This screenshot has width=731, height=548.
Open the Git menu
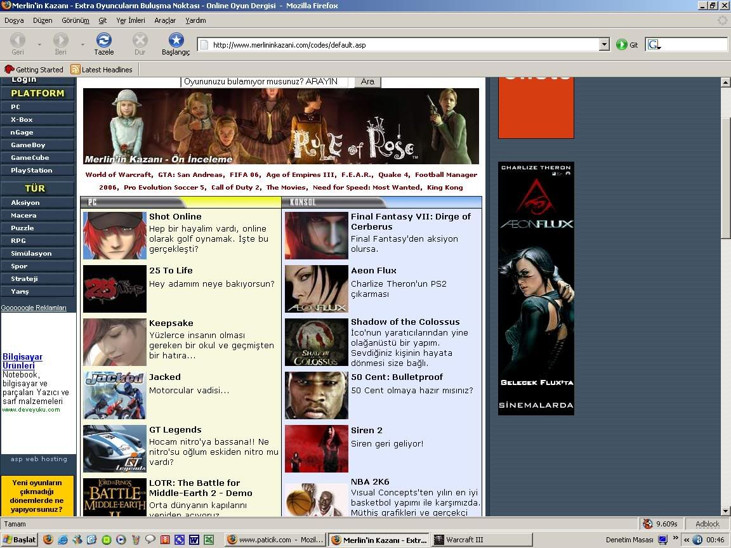103,20
